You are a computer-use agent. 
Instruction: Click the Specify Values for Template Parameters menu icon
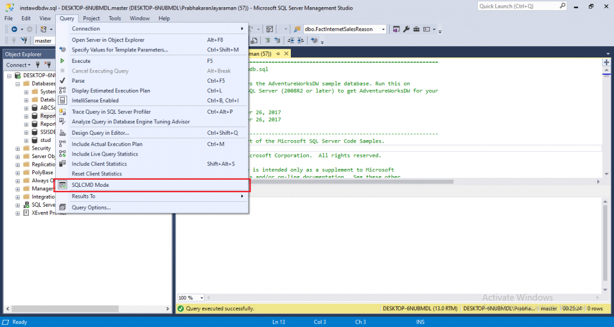[x=62, y=50]
